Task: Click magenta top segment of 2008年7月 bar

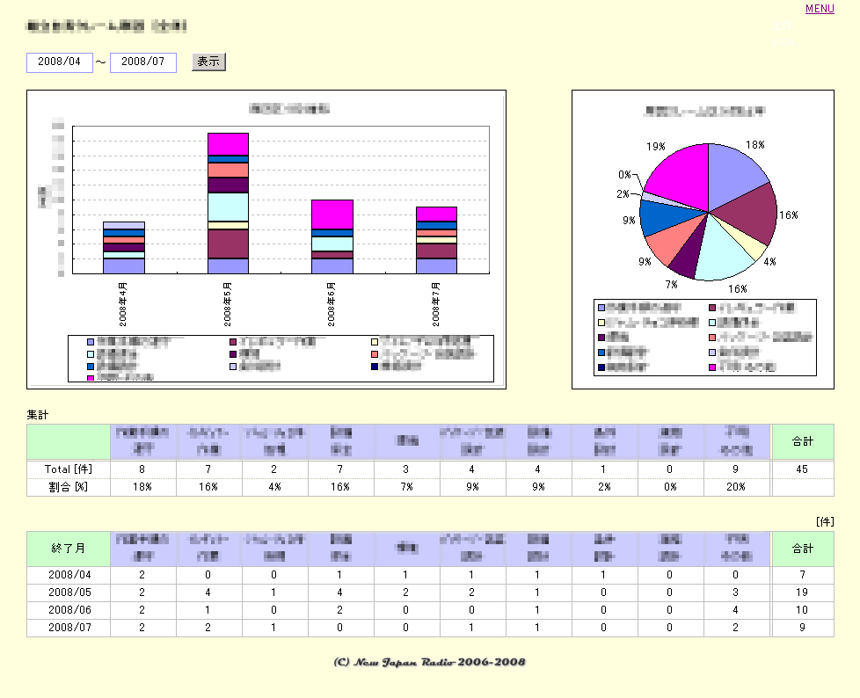Action: click(436, 214)
